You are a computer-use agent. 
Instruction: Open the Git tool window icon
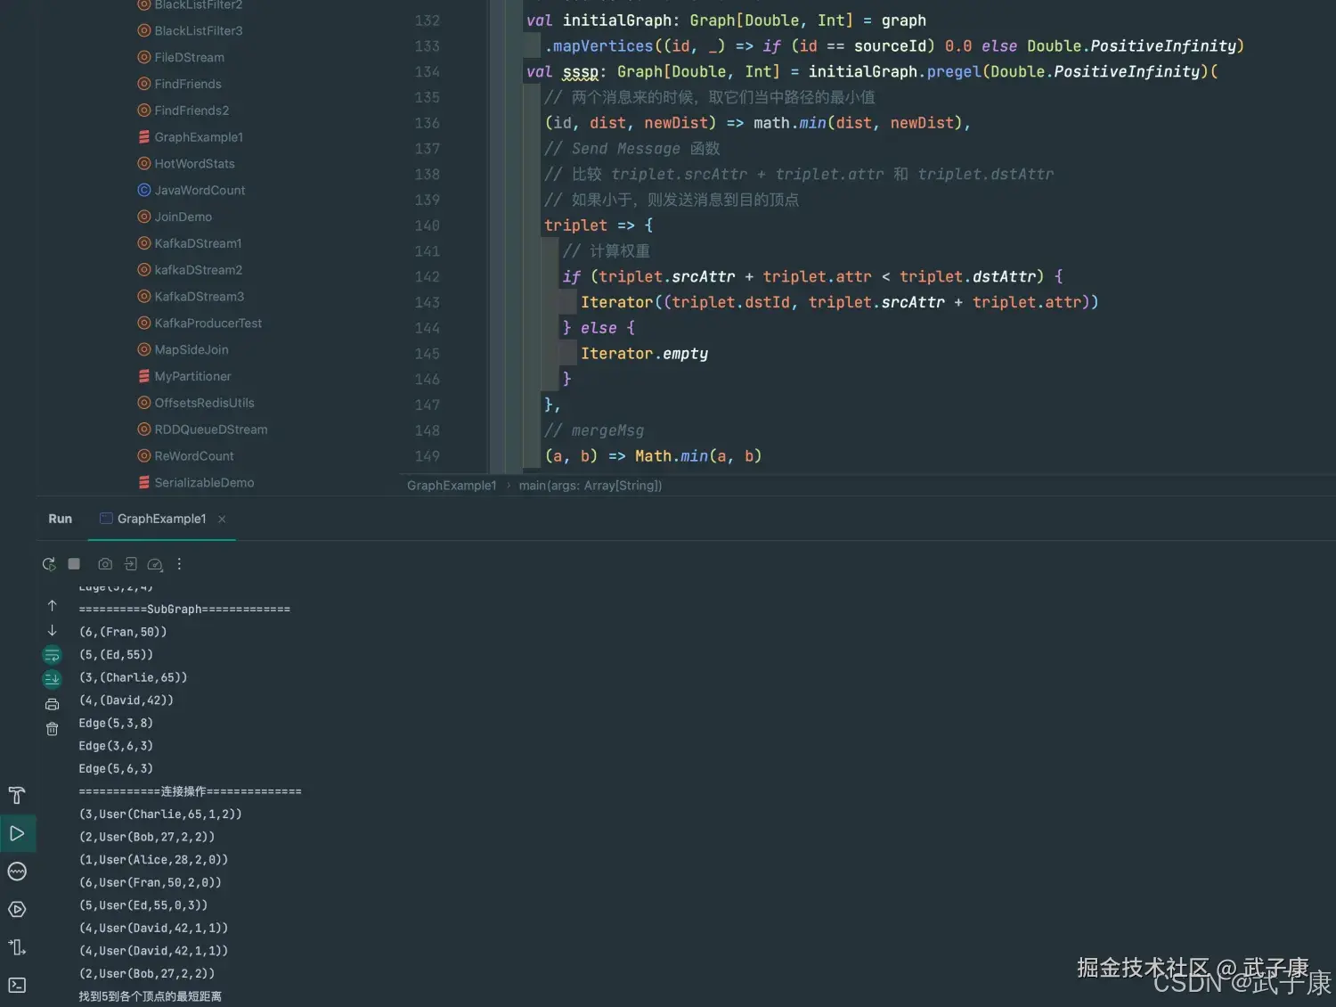click(x=17, y=947)
